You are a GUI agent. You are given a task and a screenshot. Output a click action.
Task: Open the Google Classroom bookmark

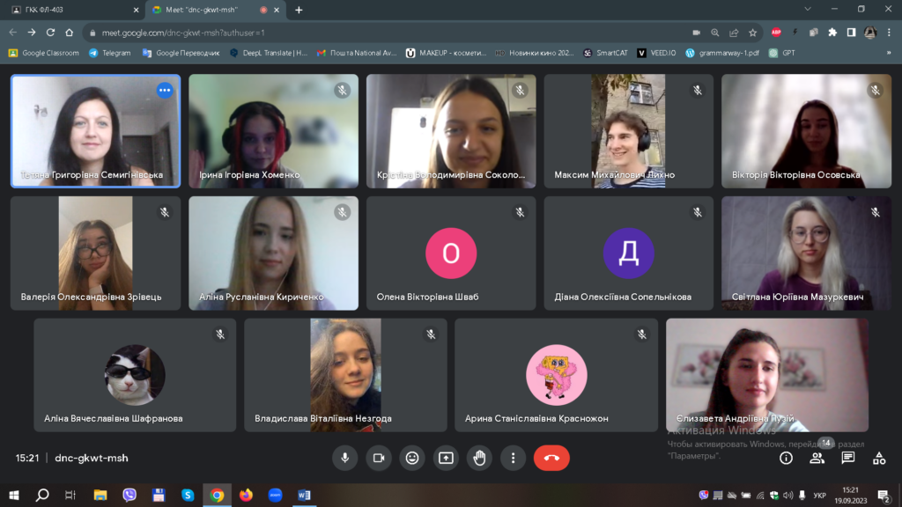44,53
